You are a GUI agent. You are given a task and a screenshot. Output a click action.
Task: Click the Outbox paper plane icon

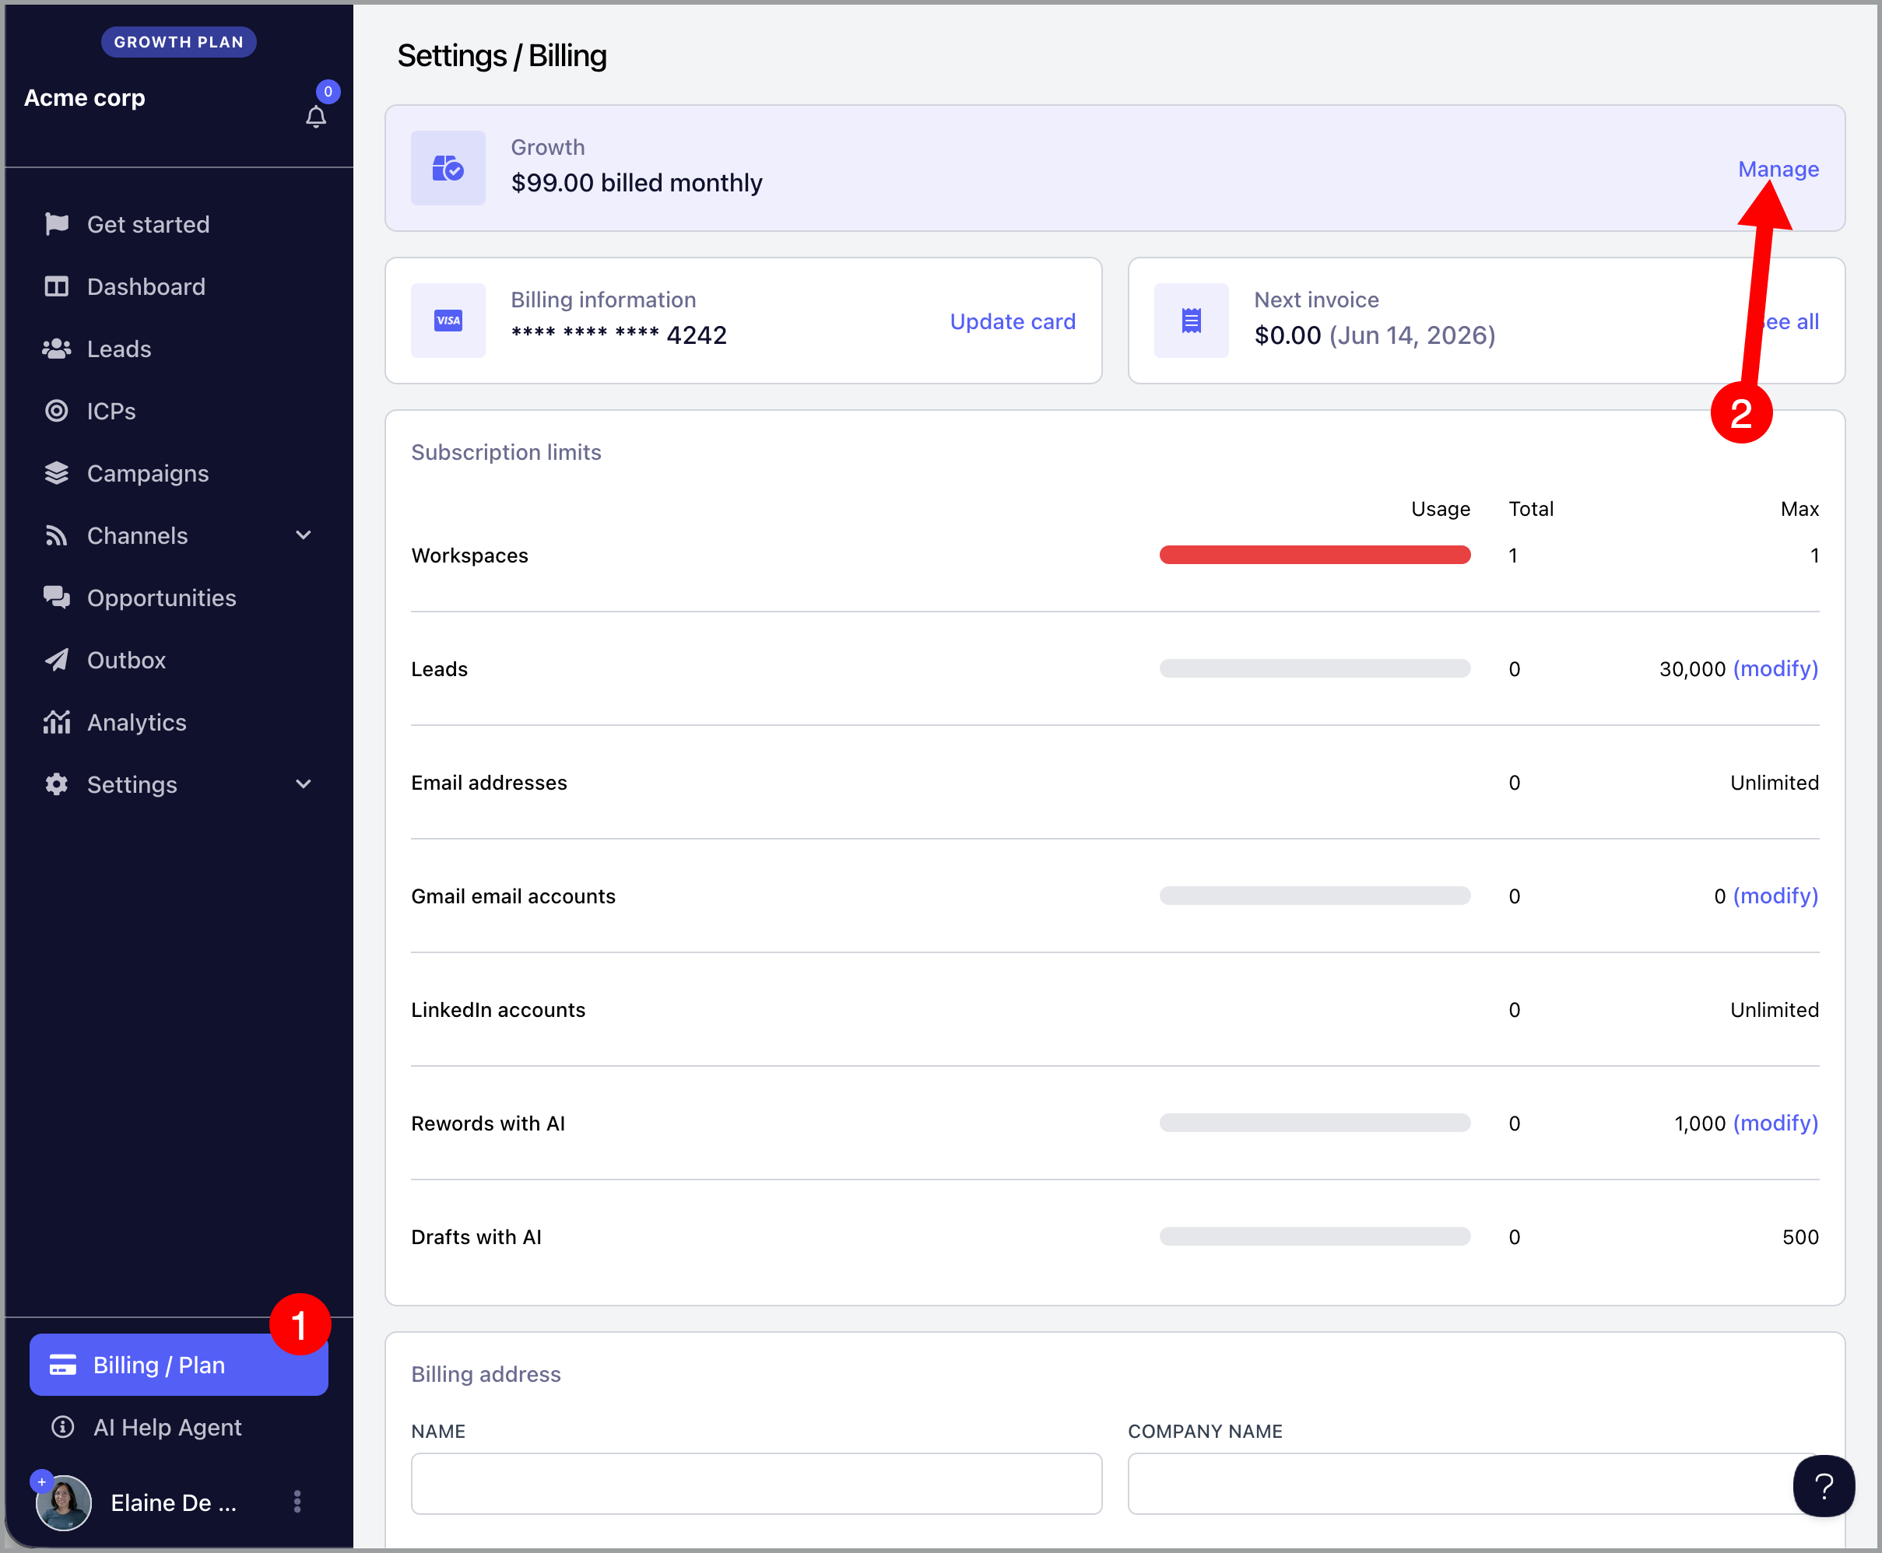click(x=56, y=659)
